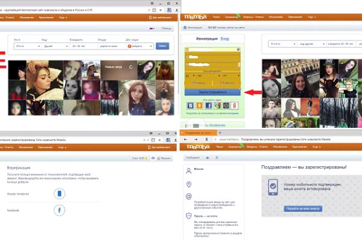Viewport: 362px width, 241px height.
Task: Open the 'Кто я' dropdown in left search form
Action: tap(27, 46)
